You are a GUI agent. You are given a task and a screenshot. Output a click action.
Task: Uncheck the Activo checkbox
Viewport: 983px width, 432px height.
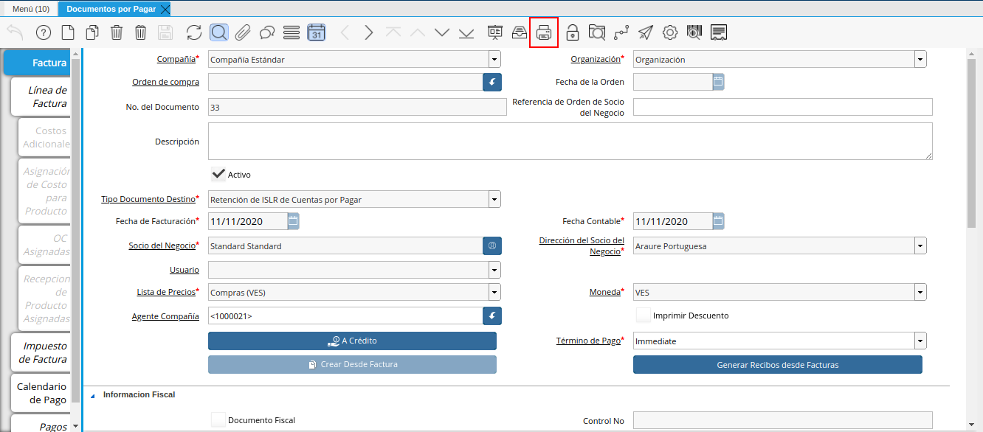click(218, 175)
